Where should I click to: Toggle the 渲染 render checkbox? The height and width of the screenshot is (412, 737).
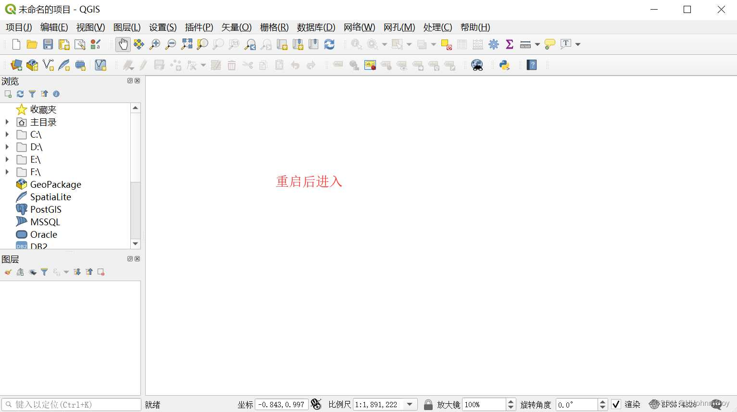coord(616,404)
